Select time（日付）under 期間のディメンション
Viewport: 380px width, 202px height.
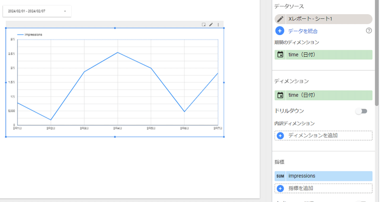(x=329, y=55)
